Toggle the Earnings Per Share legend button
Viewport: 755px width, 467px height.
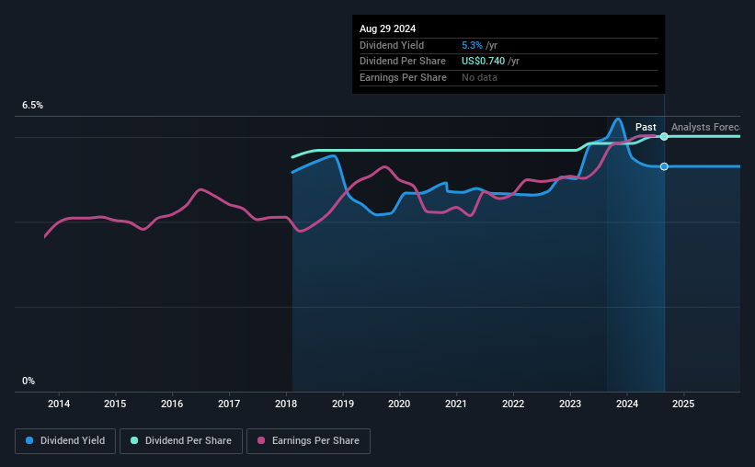pos(308,441)
